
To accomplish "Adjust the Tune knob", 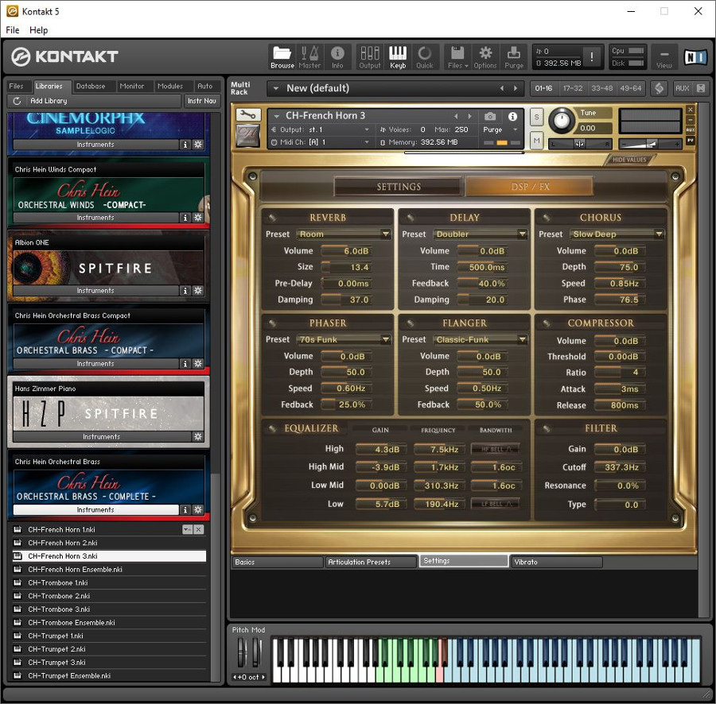I will [561, 120].
